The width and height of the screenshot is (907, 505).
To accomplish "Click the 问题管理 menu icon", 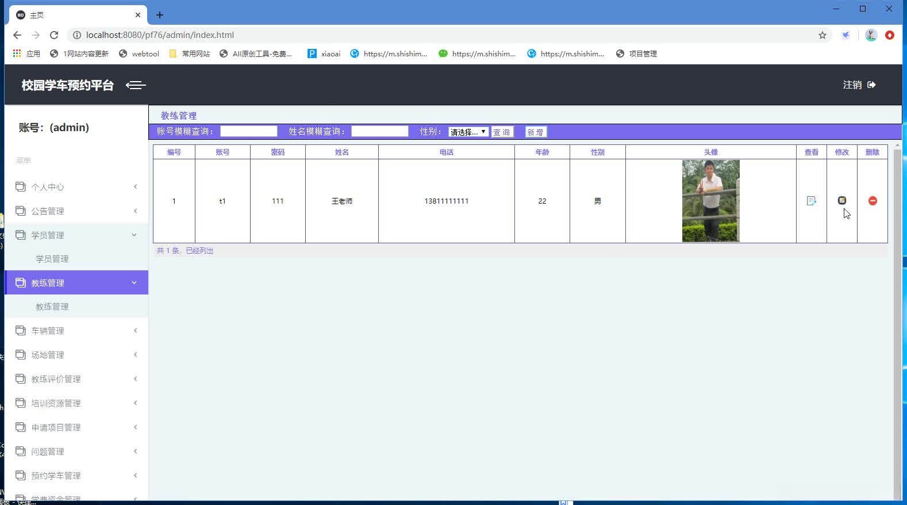I will [21, 451].
